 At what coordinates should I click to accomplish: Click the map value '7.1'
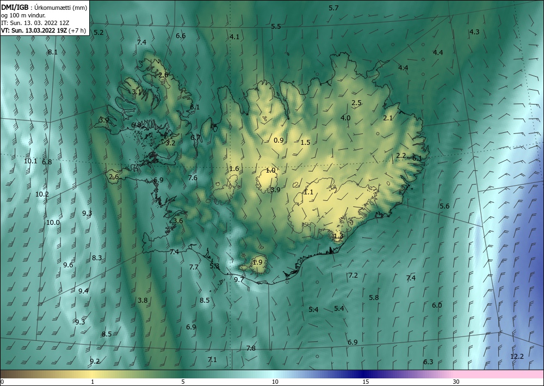[x=212, y=360]
